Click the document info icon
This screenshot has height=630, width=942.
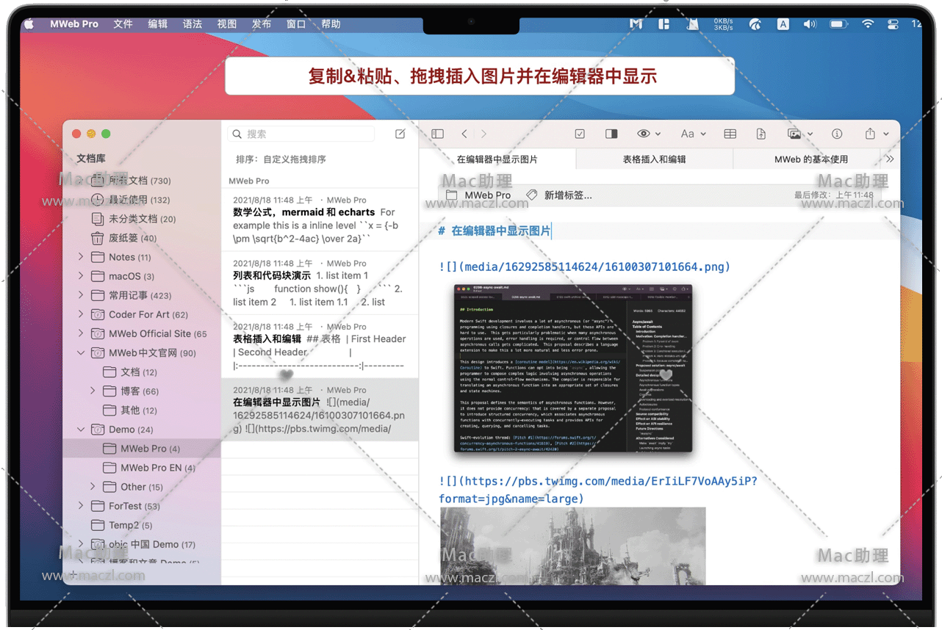[836, 134]
